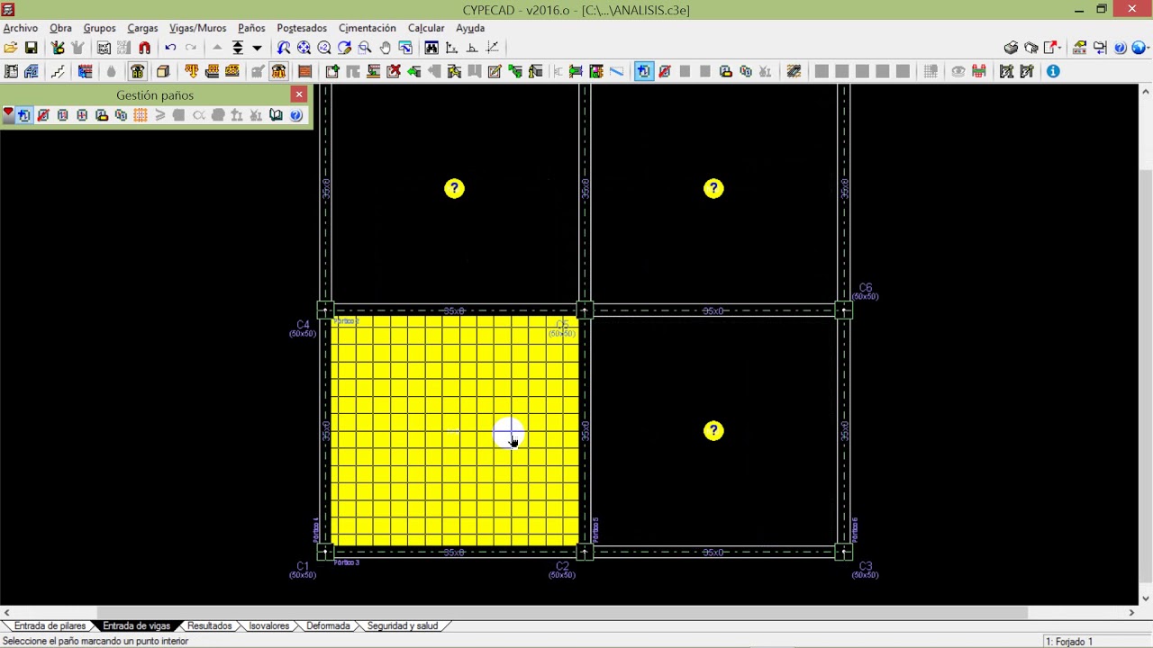
Task: Close the Gestión paños panel
Action: [299, 94]
